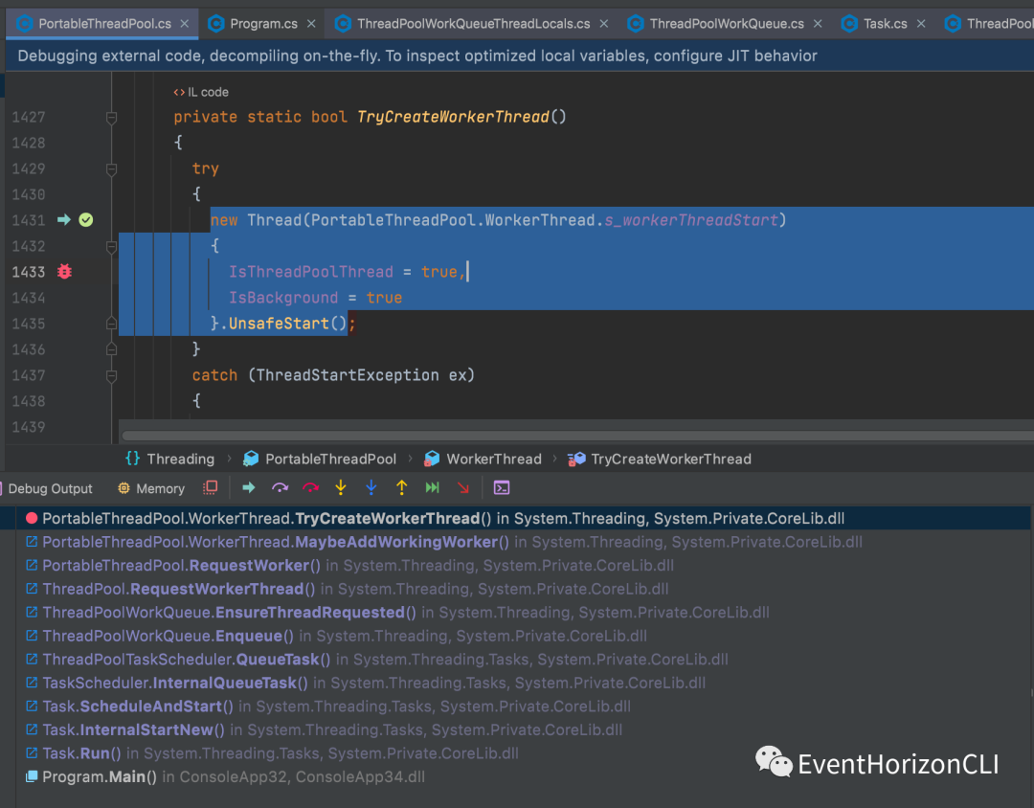Click the blue Smart Step Into arrow
The height and width of the screenshot is (808, 1034).
click(371, 488)
